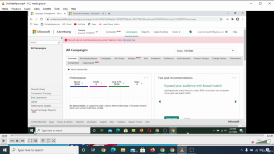Stop playback using VLC stop button
The width and height of the screenshot is (274, 154).
17,141
